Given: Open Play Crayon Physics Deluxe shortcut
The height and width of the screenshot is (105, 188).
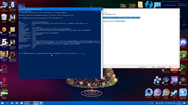Looking at the screenshot, I should [x=13, y=31].
